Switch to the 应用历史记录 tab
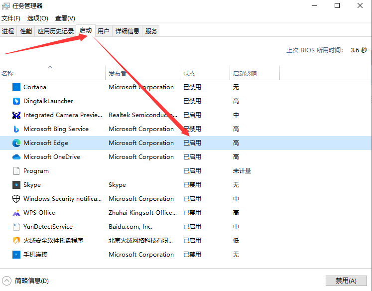 click(55, 31)
